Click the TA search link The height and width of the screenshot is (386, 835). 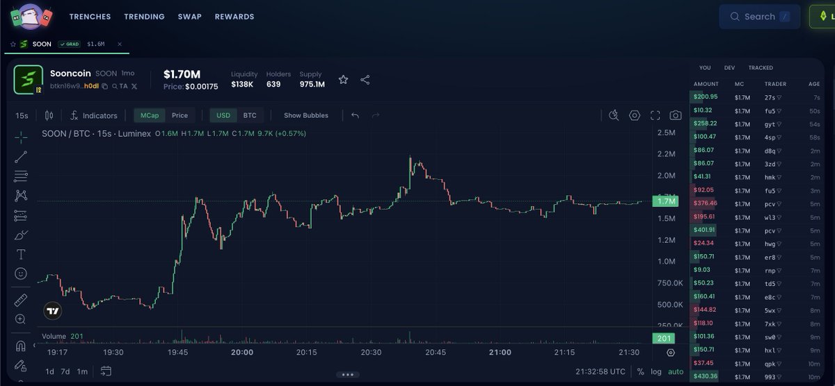pyautogui.click(x=120, y=86)
